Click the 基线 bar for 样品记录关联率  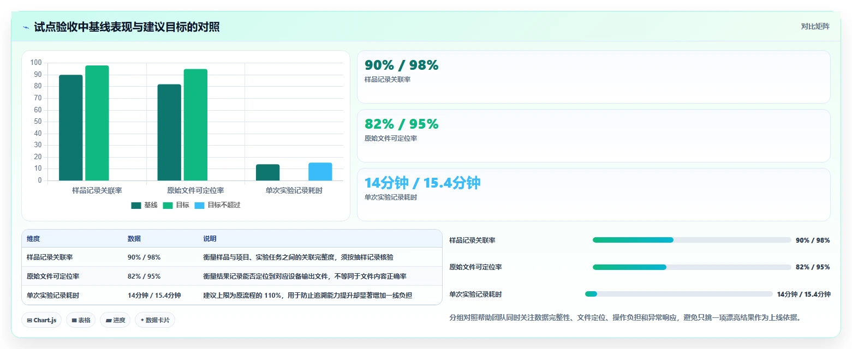[x=70, y=128]
